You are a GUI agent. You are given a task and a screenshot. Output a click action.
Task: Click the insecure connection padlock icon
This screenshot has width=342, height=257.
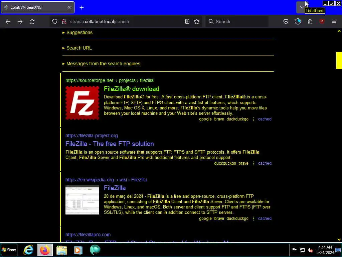pyautogui.click(x=64, y=21)
